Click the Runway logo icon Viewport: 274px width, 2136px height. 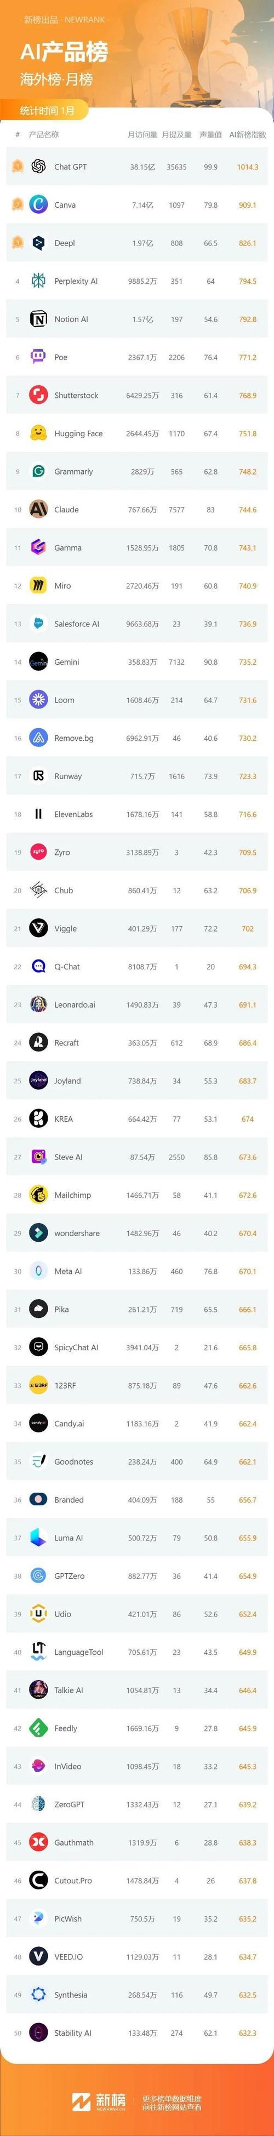(38, 776)
